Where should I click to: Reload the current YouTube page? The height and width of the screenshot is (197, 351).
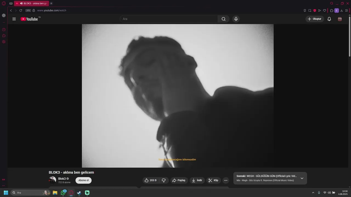coord(21,10)
